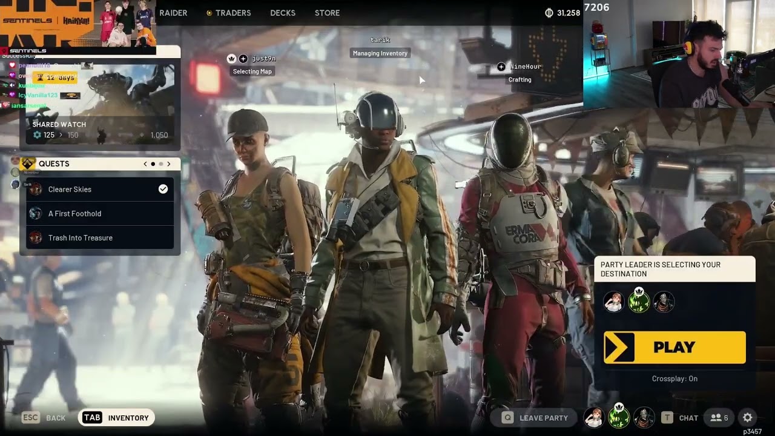
Task: Open the Clearer Skies quest
Action: coord(100,190)
